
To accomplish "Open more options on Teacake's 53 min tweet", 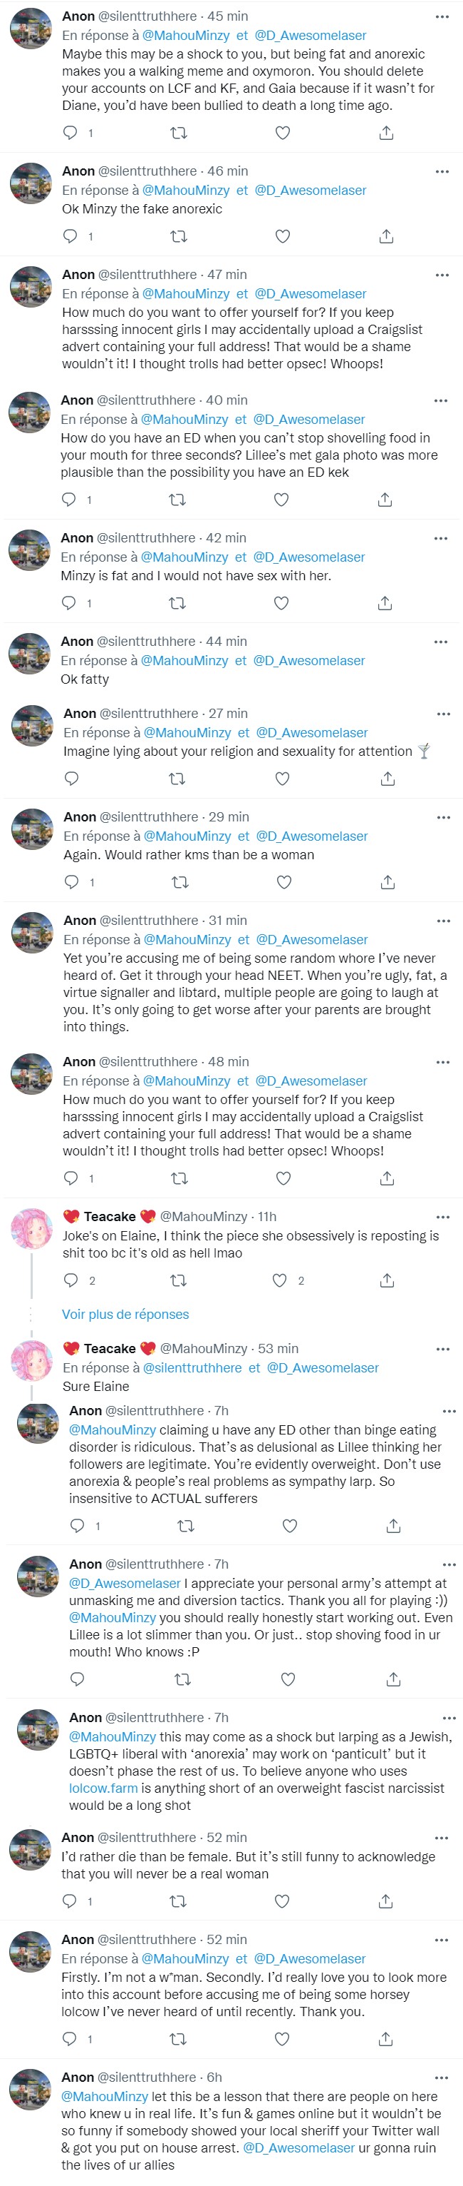I will point(442,1347).
